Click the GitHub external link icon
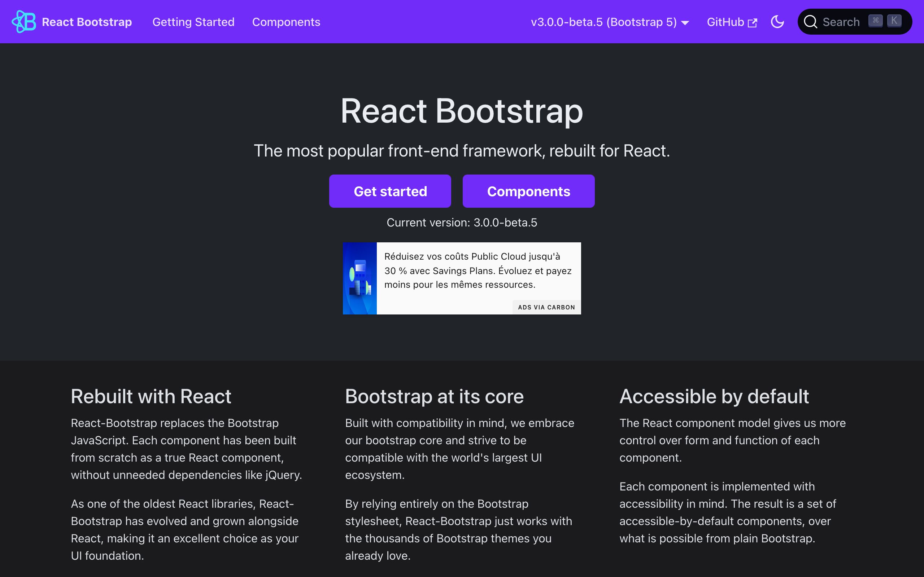The height and width of the screenshot is (577, 924). coord(752,23)
